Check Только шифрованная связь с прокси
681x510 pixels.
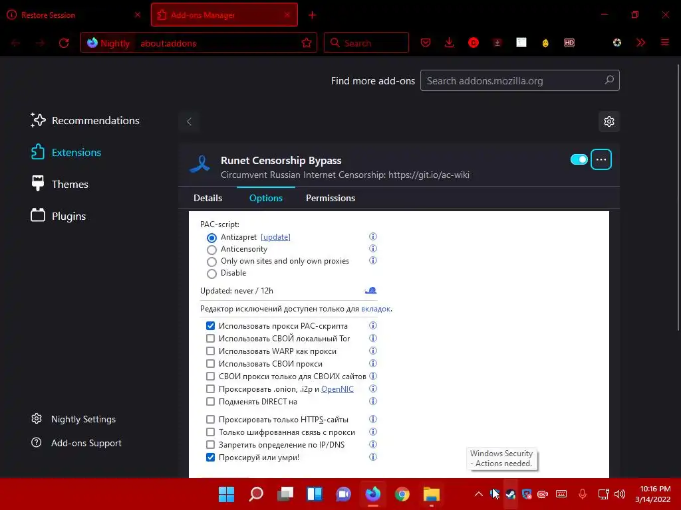pyautogui.click(x=210, y=432)
